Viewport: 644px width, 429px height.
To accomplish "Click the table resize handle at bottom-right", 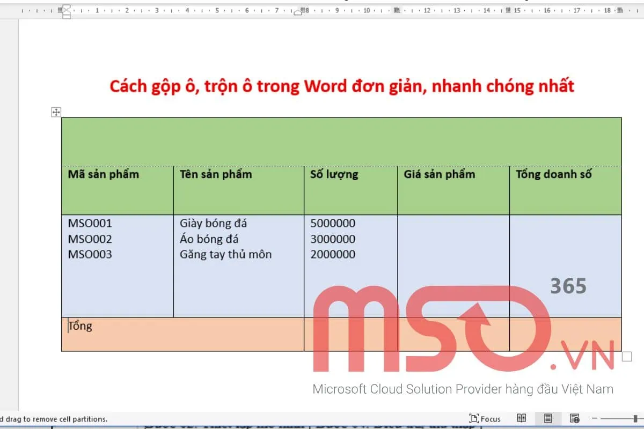I will [627, 355].
